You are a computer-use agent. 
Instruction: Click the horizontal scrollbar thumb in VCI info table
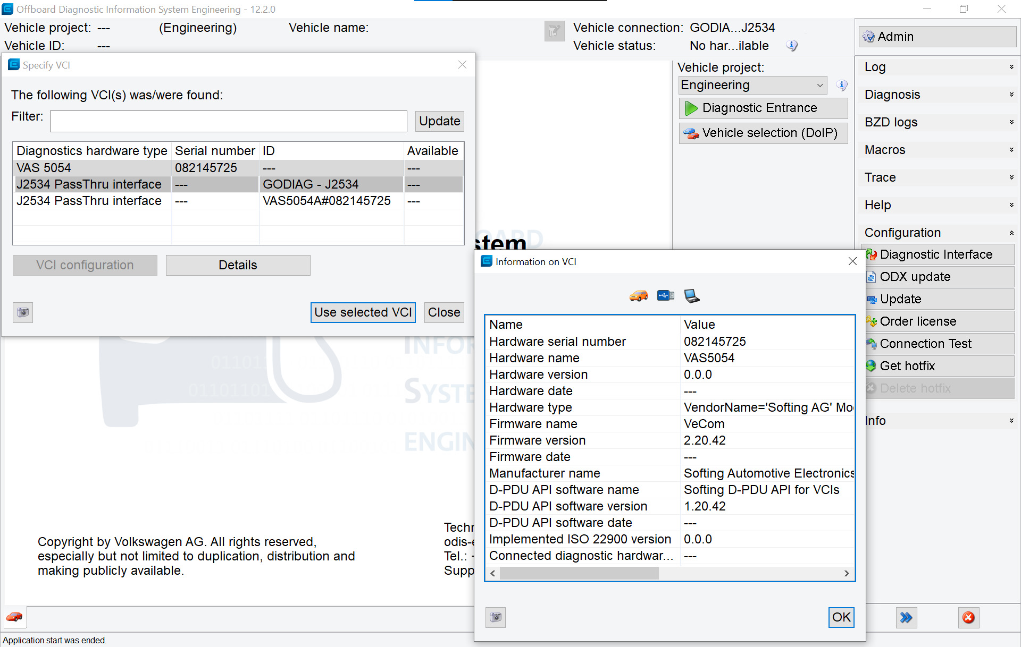click(579, 574)
